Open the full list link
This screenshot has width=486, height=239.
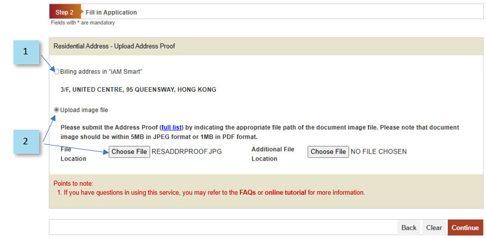pos(172,127)
